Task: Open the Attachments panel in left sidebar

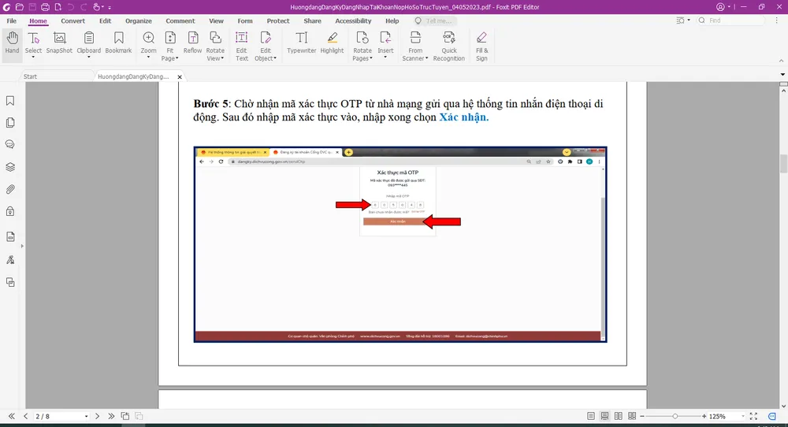Action: click(10, 189)
